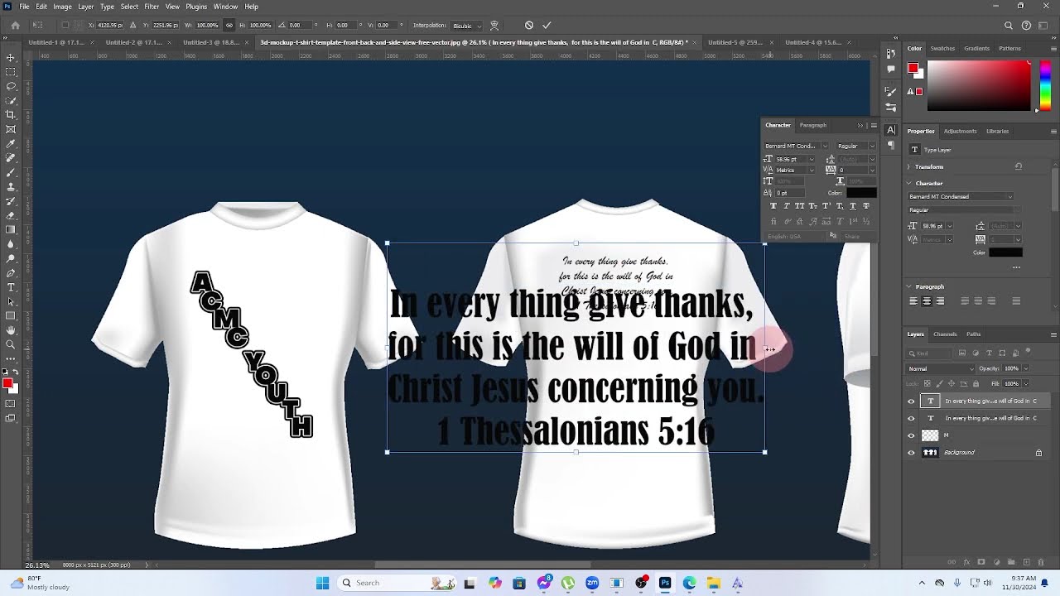Toggle layer filtering switch in Layers panel

click(x=1028, y=353)
